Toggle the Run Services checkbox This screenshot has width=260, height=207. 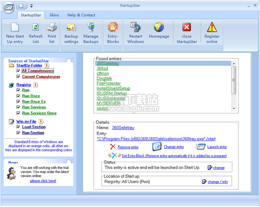pyautogui.click(x=18, y=107)
